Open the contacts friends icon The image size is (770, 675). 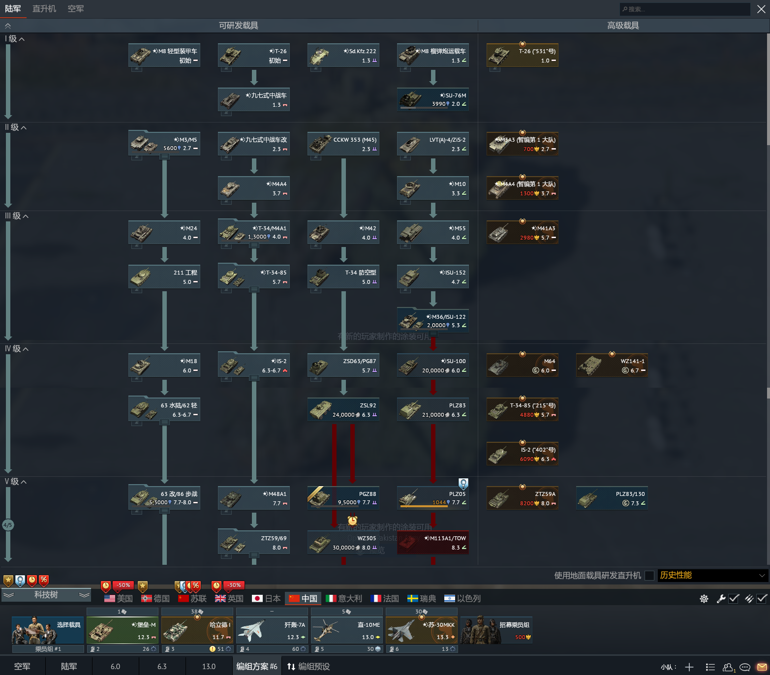point(728,667)
